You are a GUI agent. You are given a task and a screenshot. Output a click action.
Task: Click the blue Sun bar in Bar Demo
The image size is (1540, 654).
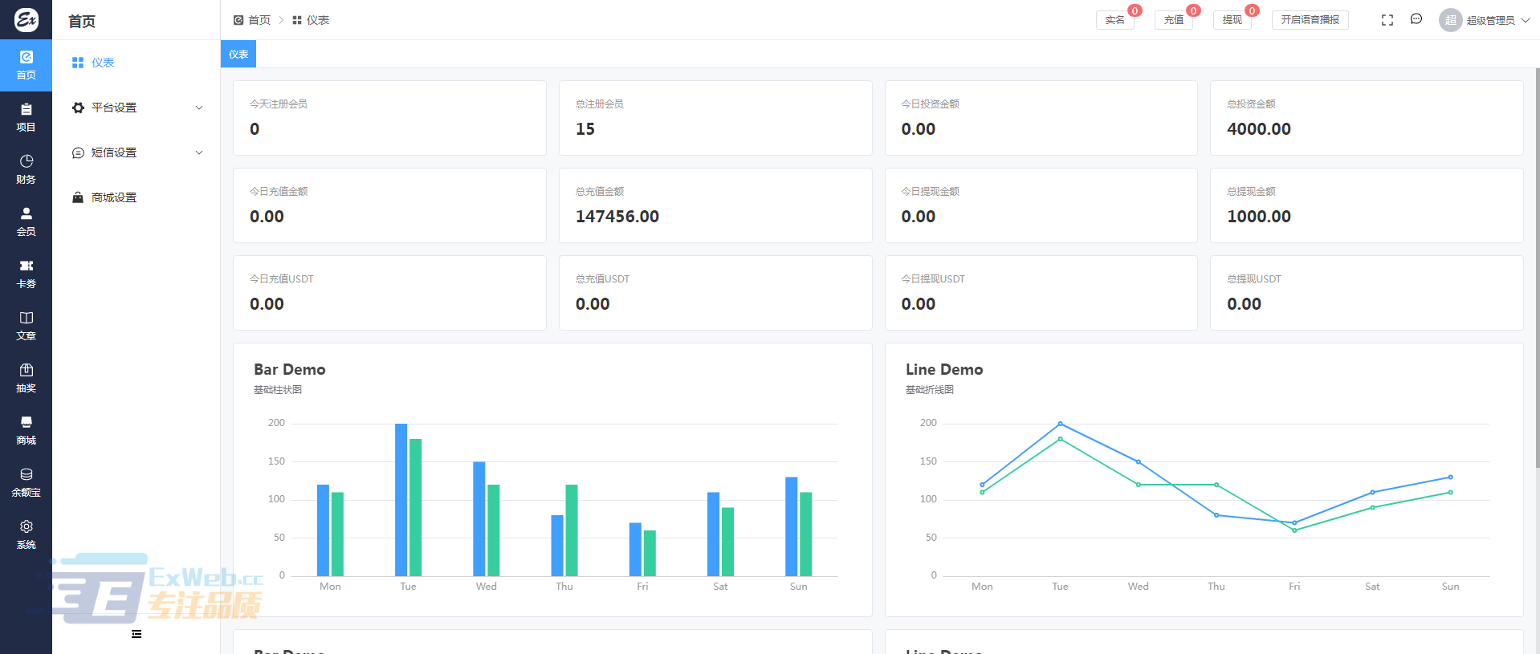pos(792,526)
